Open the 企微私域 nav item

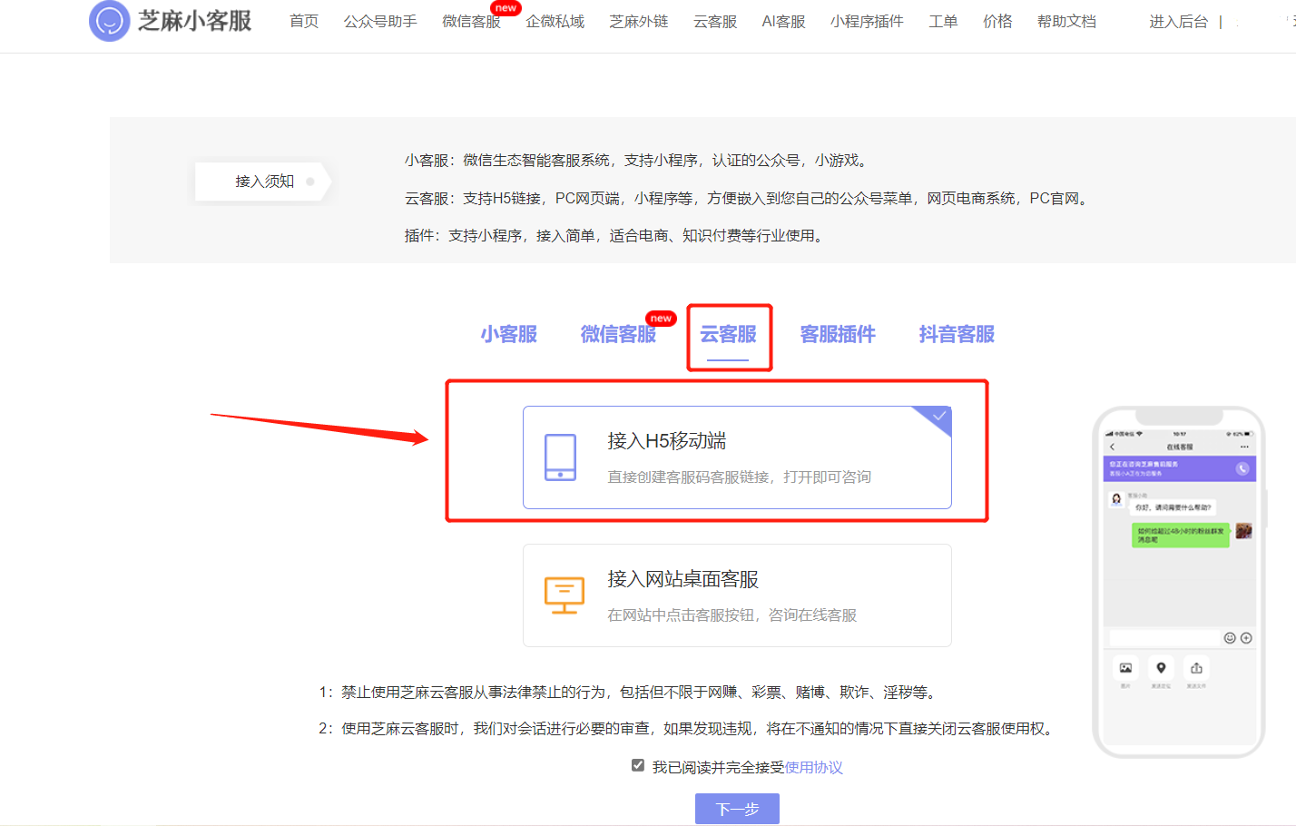point(555,21)
